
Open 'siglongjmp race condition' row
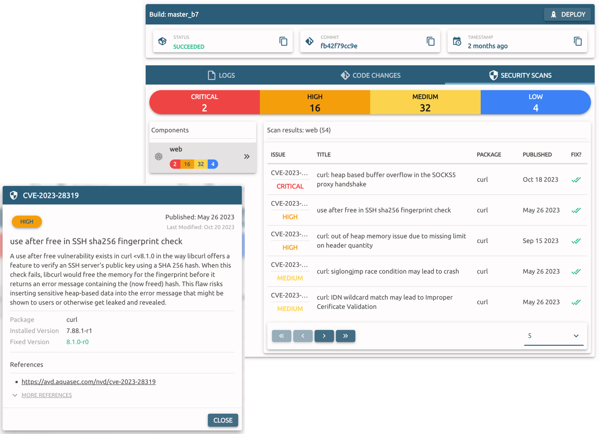click(x=427, y=271)
